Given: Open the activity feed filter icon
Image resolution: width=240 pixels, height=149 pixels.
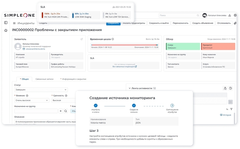Looking at the screenshot, I should pyautogui.click(x=231, y=109).
